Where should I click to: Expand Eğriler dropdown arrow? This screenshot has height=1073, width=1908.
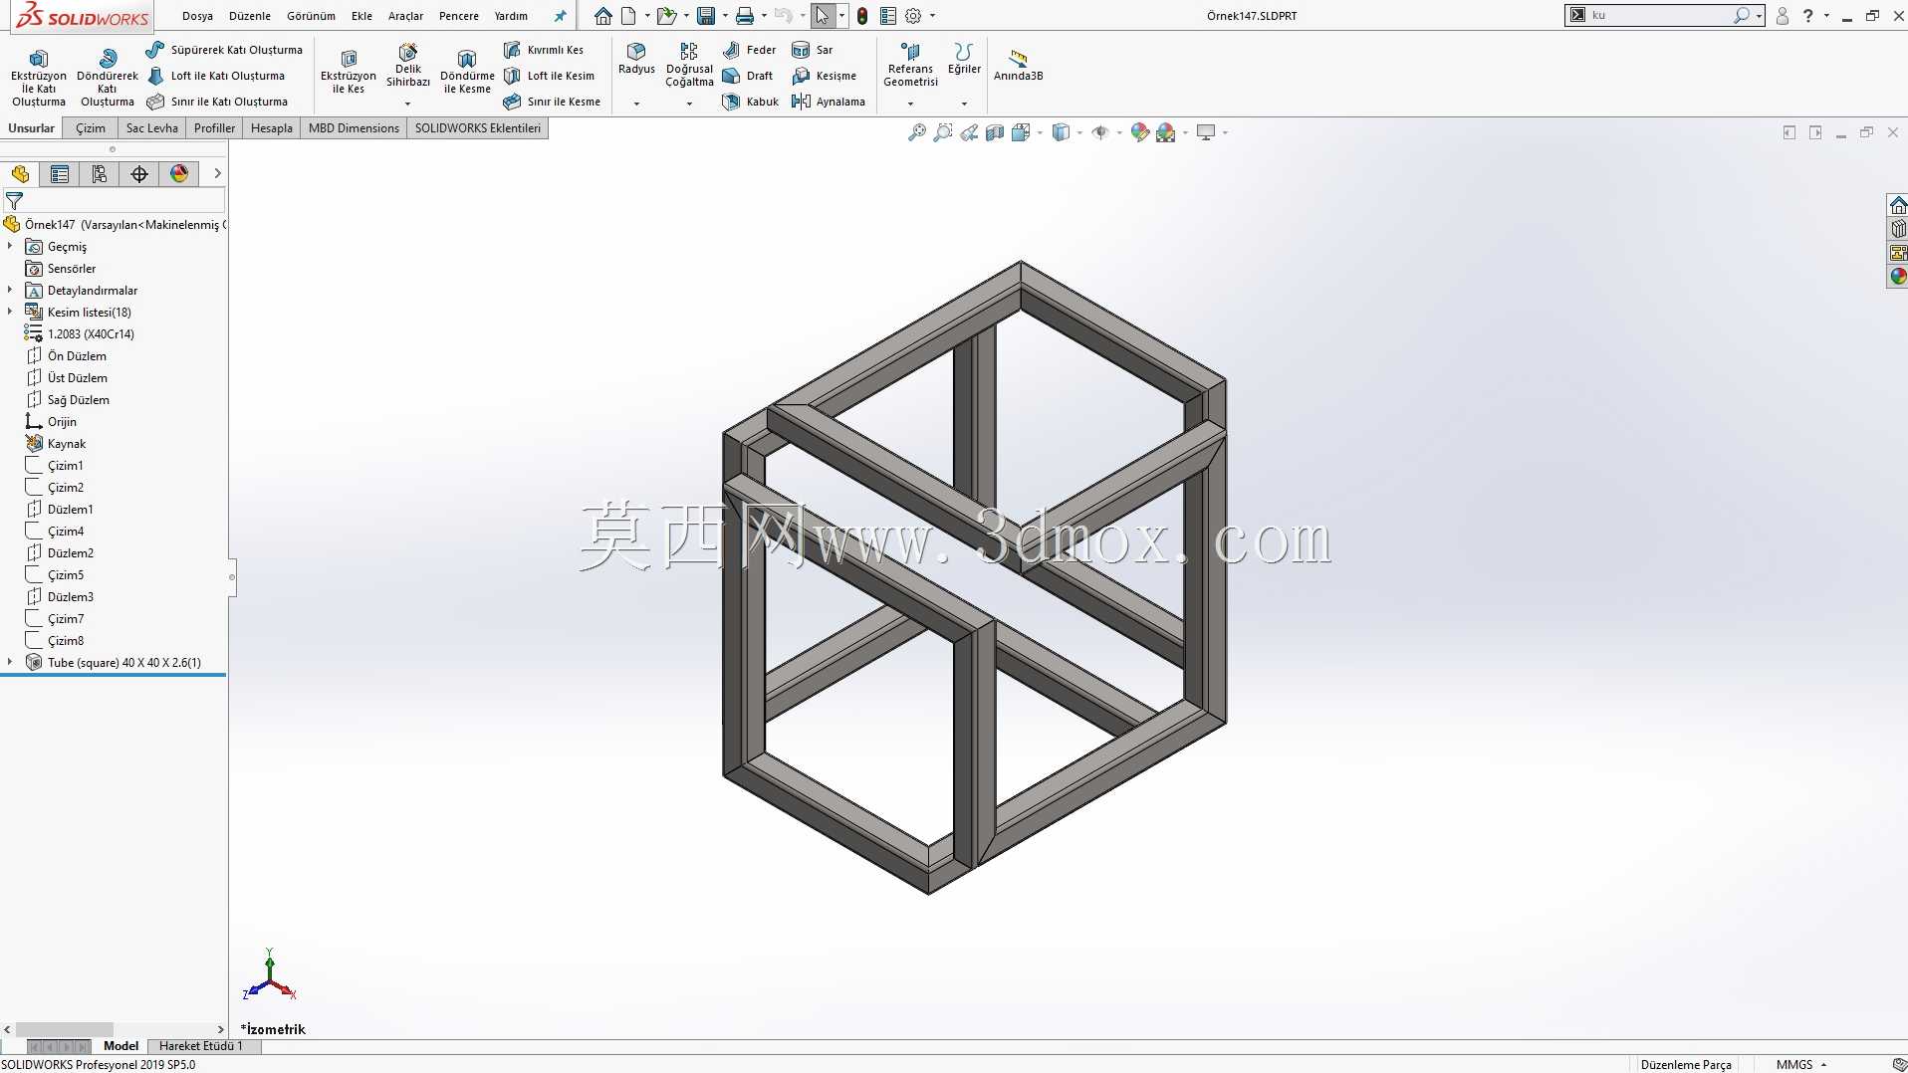(964, 104)
